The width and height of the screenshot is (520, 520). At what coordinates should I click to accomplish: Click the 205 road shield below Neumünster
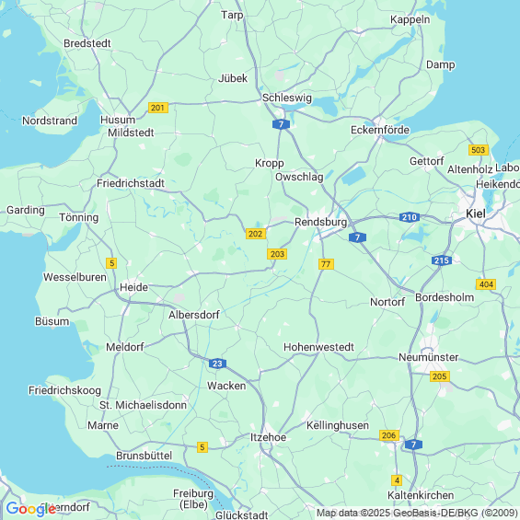[439, 376]
